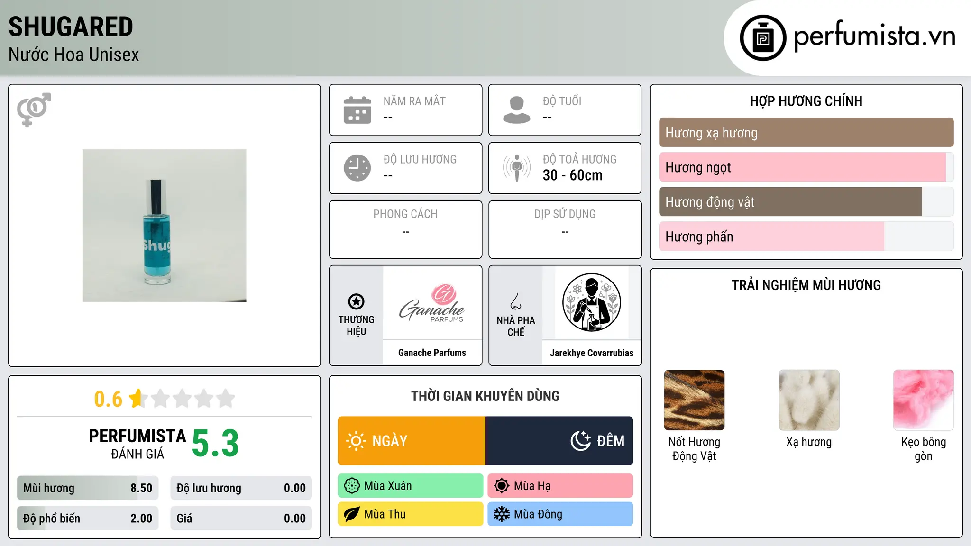Viewport: 971px width, 546px height.
Task: Click the Jarekhye Covarrubias perfumer name
Action: [x=592, y=353]
